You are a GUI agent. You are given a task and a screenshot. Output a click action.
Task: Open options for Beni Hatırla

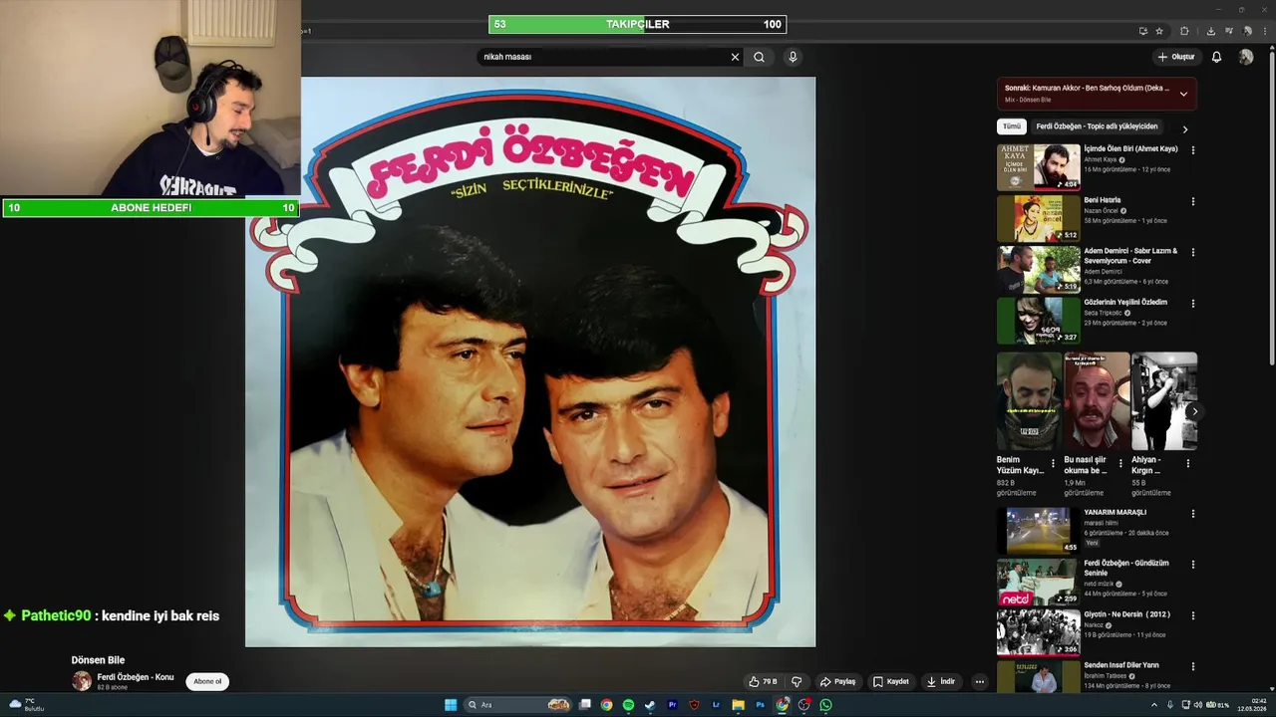click(x=1193, y=201)
